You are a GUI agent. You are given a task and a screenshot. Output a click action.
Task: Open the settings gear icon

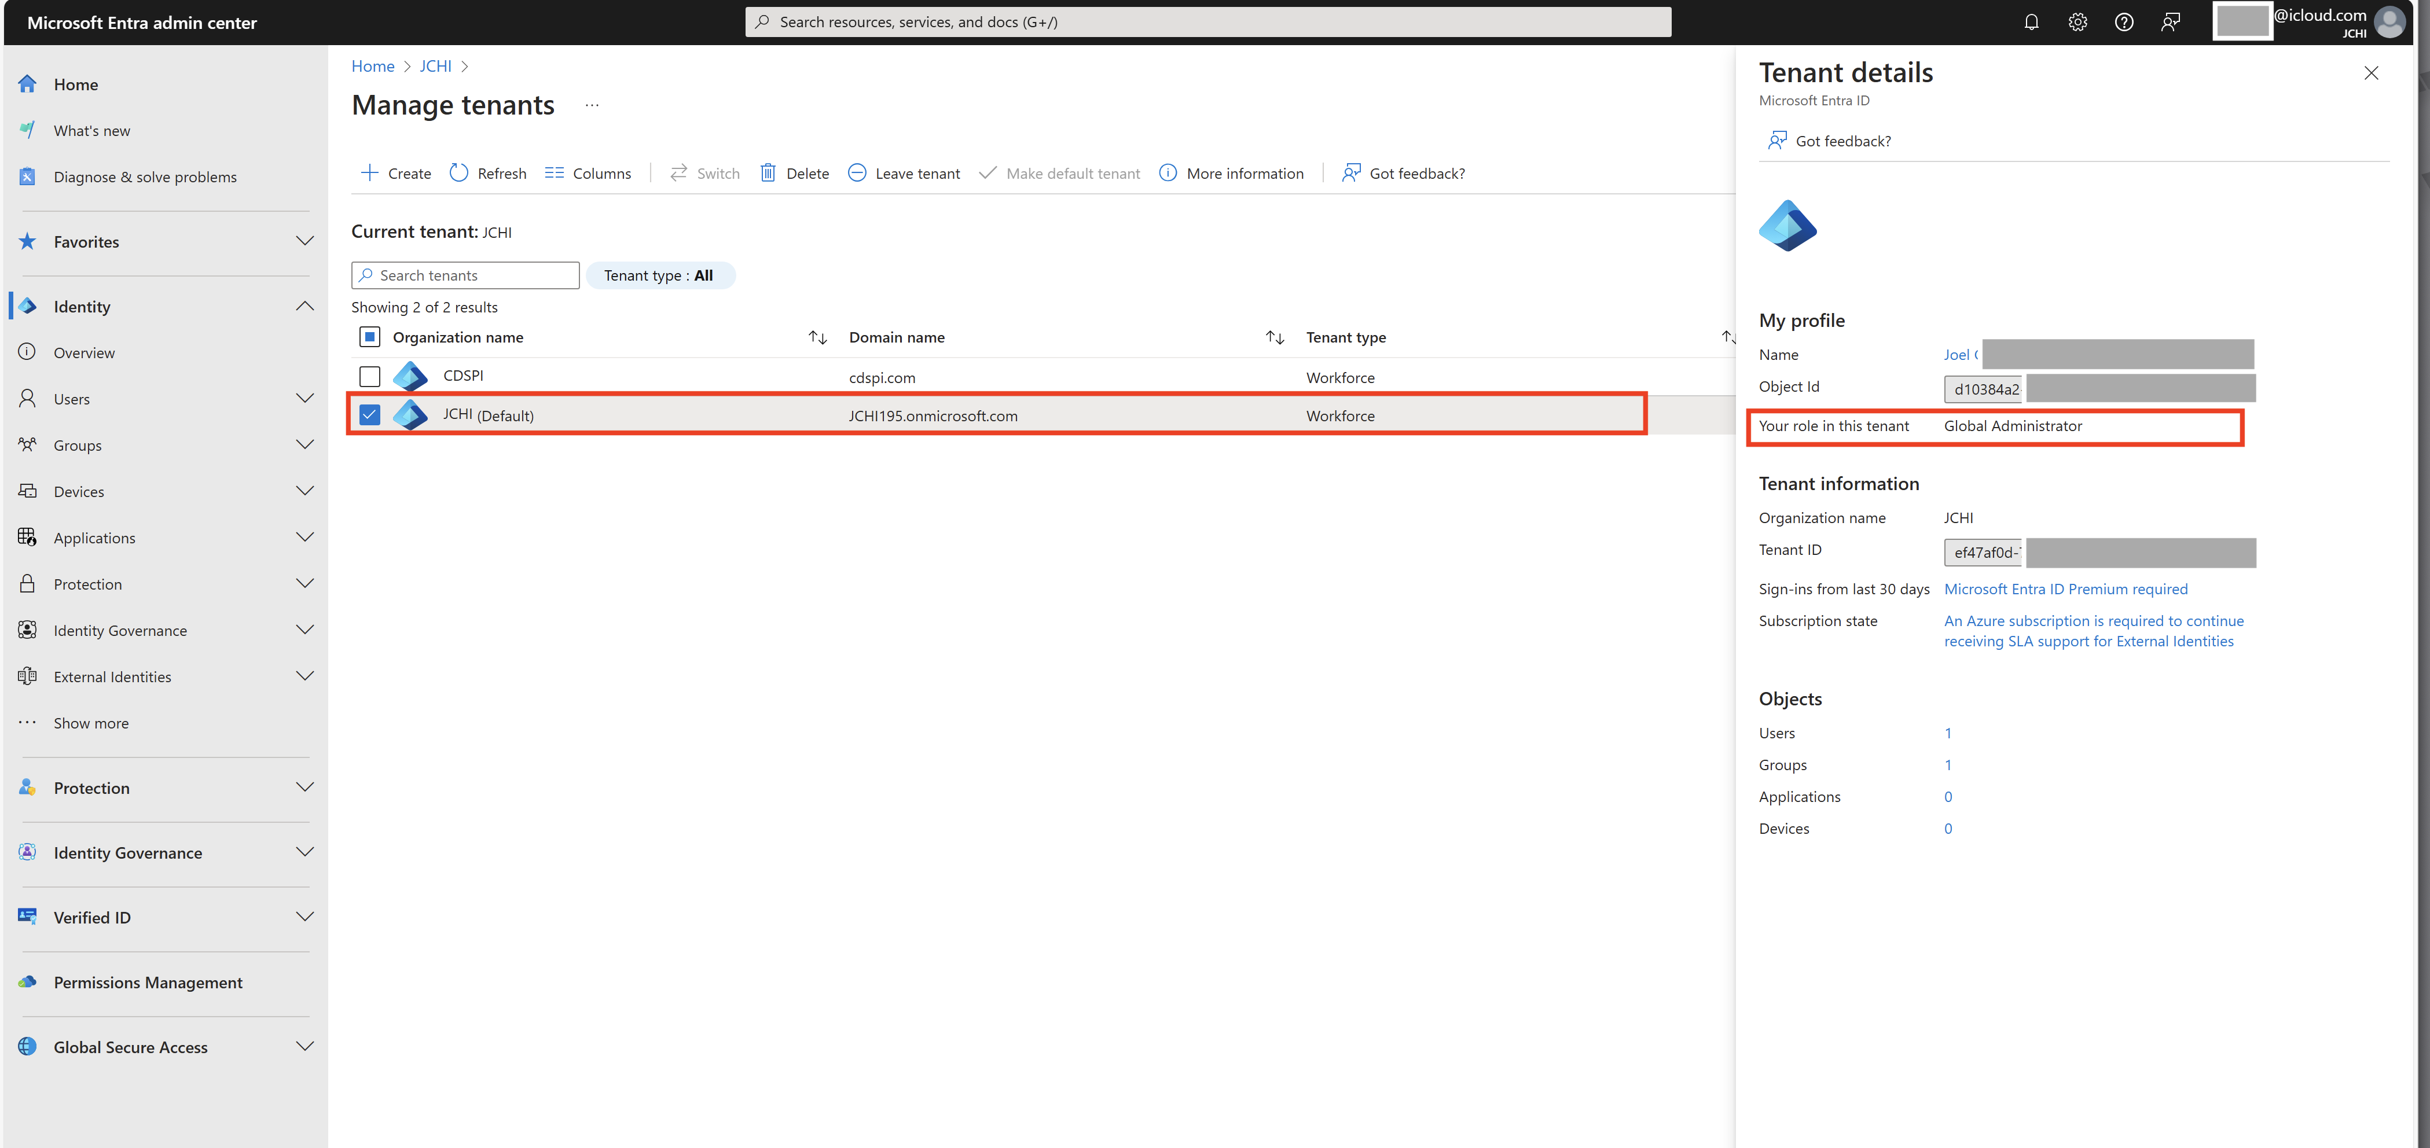(x=2077, y=21)
